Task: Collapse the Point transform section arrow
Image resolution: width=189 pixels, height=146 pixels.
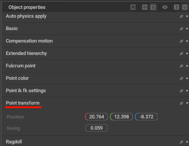Action: [187, 103]
